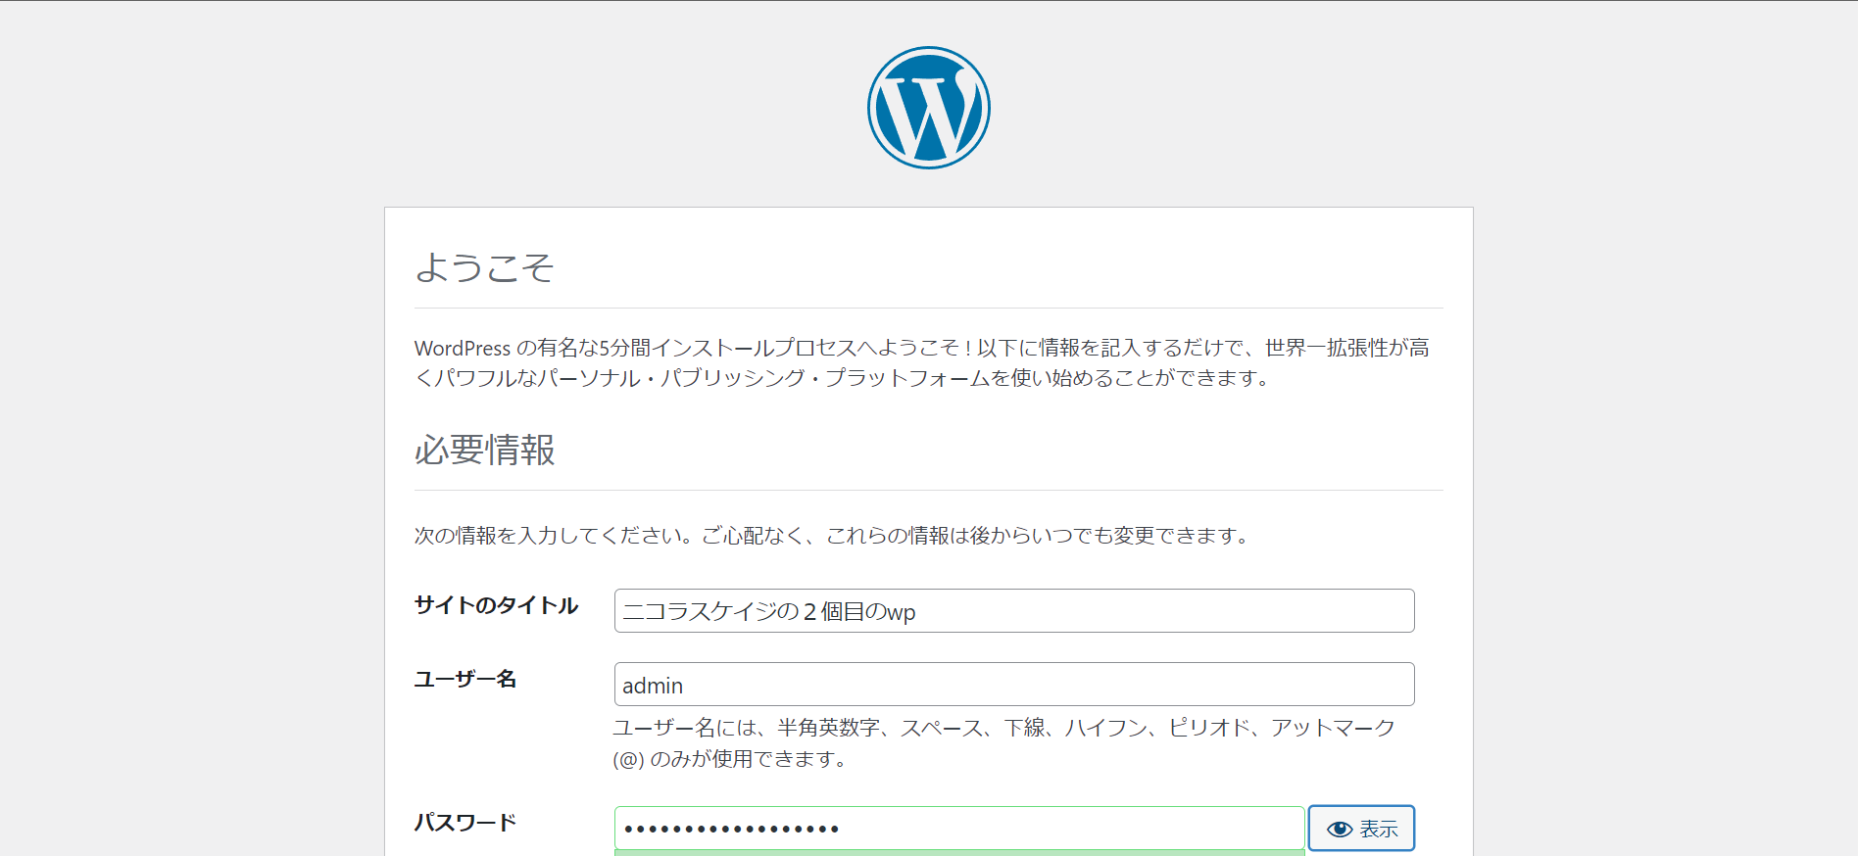Click the サイトのタイトル label
The image size is (1858, 856).
[x=496, y=605]
